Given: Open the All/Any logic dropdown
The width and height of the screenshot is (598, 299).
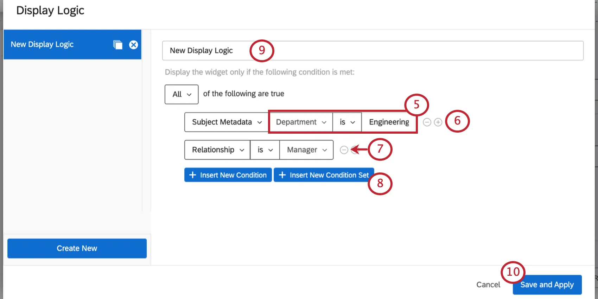Looking at the screenshot, I should pyautogui.click(x=181, y=94).
